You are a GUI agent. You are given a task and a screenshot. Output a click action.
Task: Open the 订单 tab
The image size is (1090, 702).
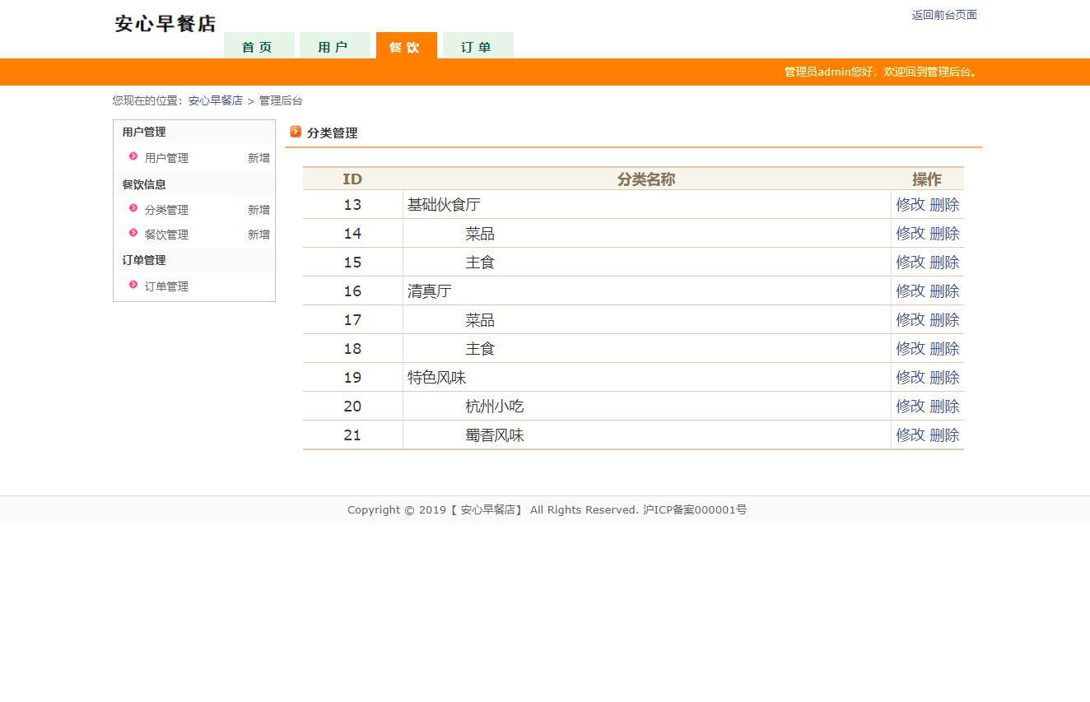click(477, 47)
